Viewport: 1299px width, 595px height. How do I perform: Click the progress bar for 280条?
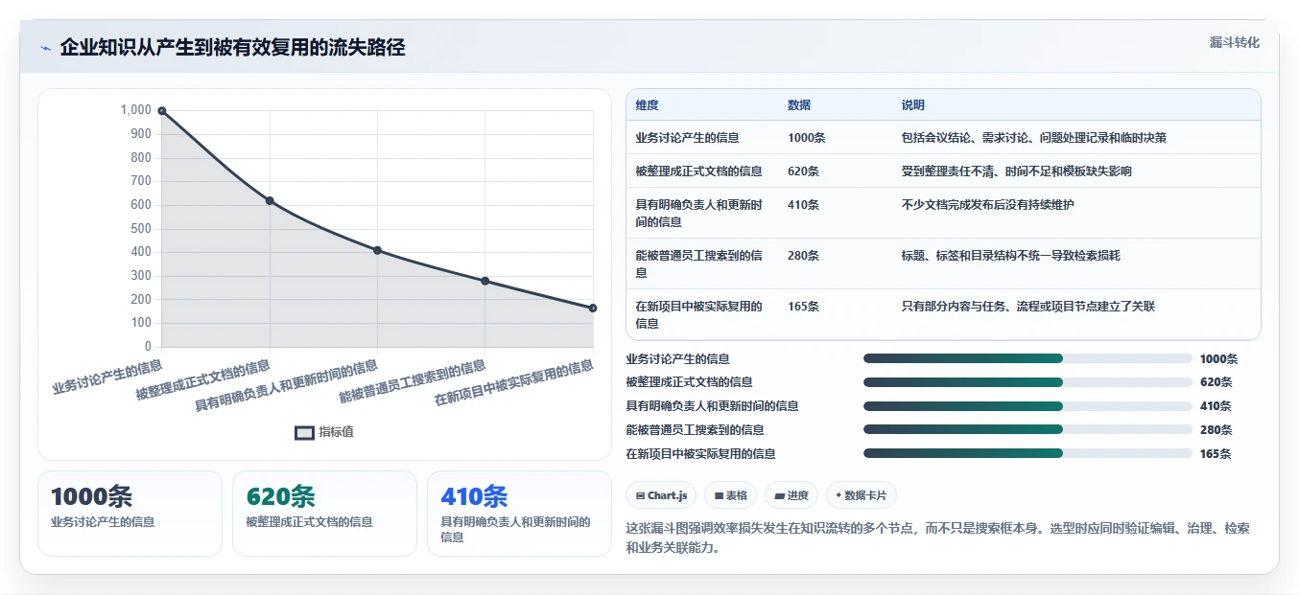pos(1027,430)
